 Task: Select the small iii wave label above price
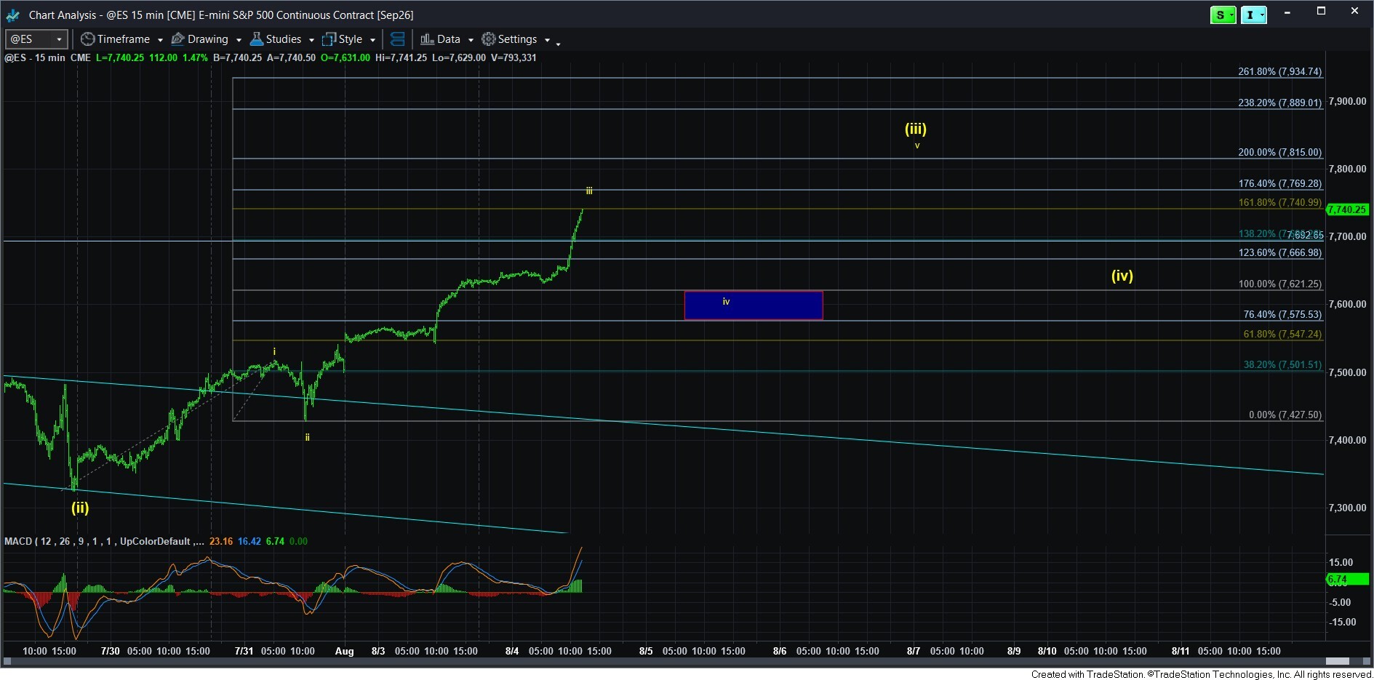coord(589,191)
